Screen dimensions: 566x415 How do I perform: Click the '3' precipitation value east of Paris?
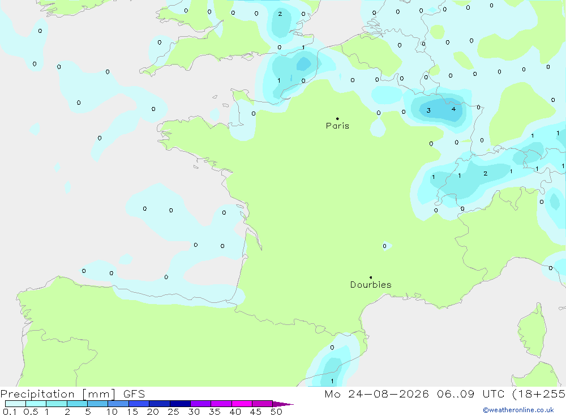(x=428, y=110)
